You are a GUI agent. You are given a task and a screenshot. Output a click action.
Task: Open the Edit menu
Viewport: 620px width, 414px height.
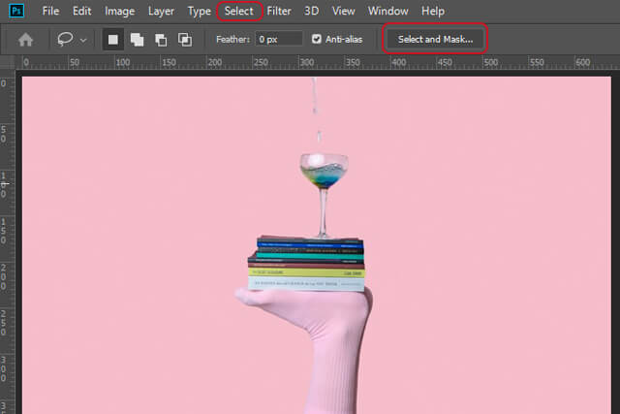[81, 11]
